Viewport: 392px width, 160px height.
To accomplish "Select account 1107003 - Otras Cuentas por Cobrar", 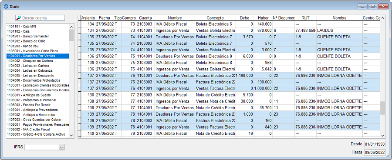I will pyautogui.click(x=37, y=120).
